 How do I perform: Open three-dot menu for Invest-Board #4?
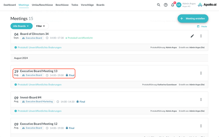click(201, 99)
